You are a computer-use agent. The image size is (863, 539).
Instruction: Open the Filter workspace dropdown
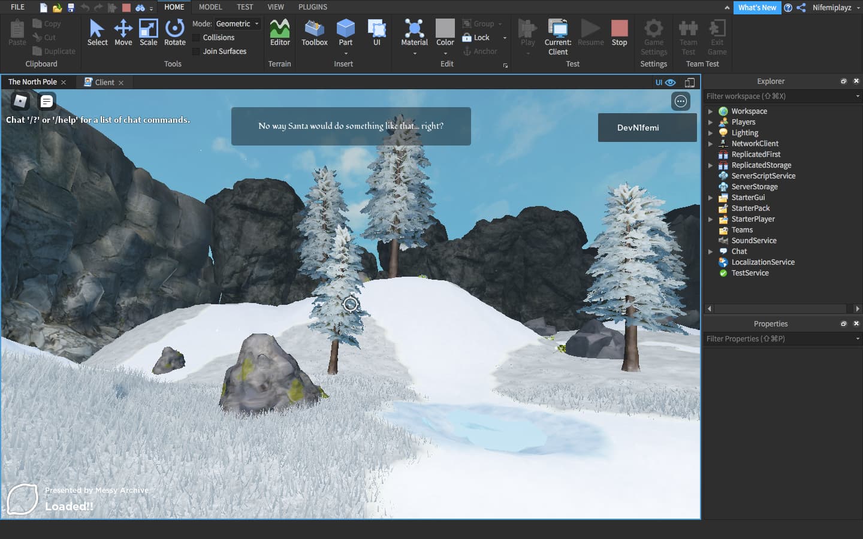pos(856,96)
